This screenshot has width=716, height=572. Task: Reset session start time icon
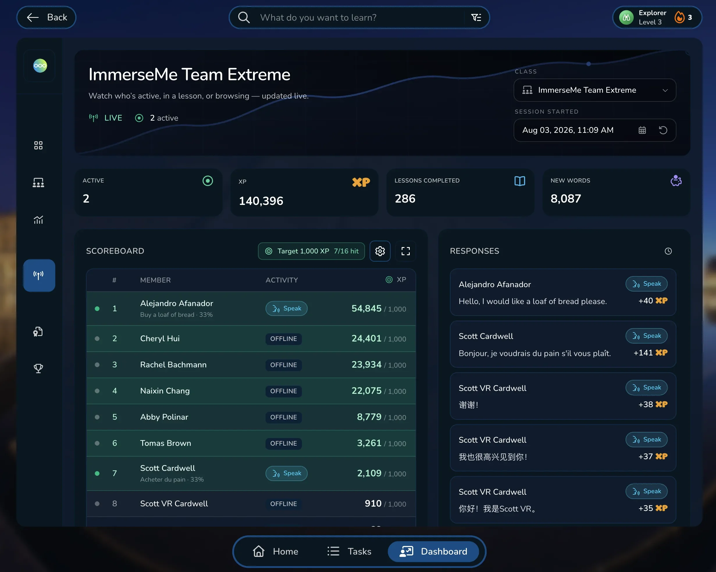coord(663,130)
